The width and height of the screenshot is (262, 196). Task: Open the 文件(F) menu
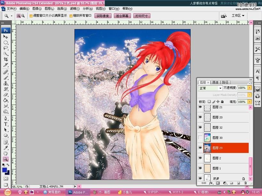pos(12,9)
